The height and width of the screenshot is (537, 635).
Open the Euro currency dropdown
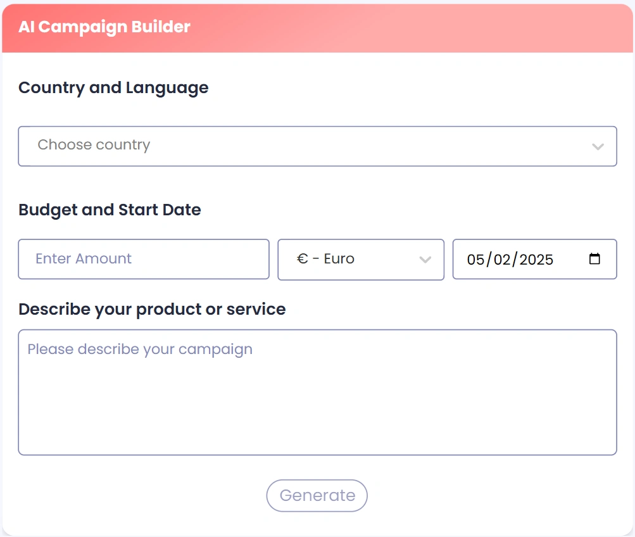click(x=361, y=260)
